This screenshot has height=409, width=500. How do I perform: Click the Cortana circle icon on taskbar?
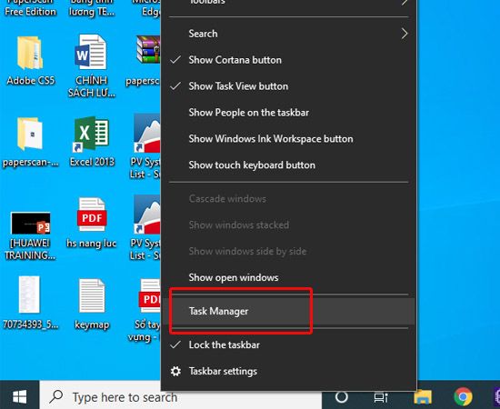341,397
